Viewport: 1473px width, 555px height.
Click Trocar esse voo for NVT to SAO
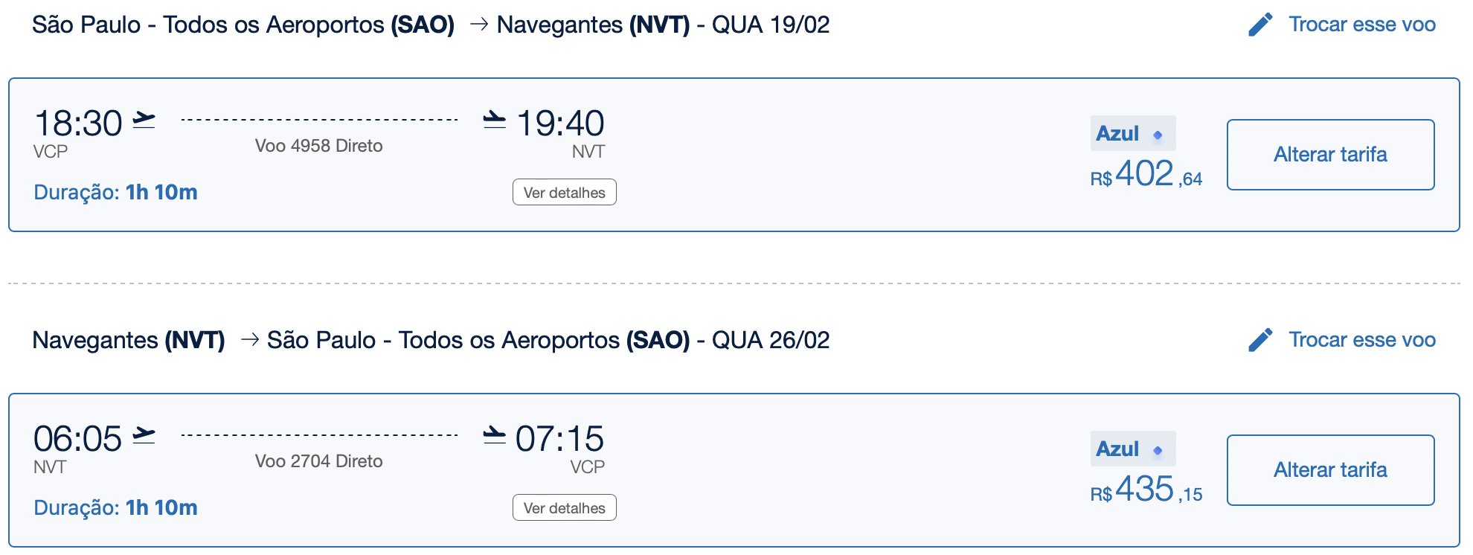point(1362,340)
